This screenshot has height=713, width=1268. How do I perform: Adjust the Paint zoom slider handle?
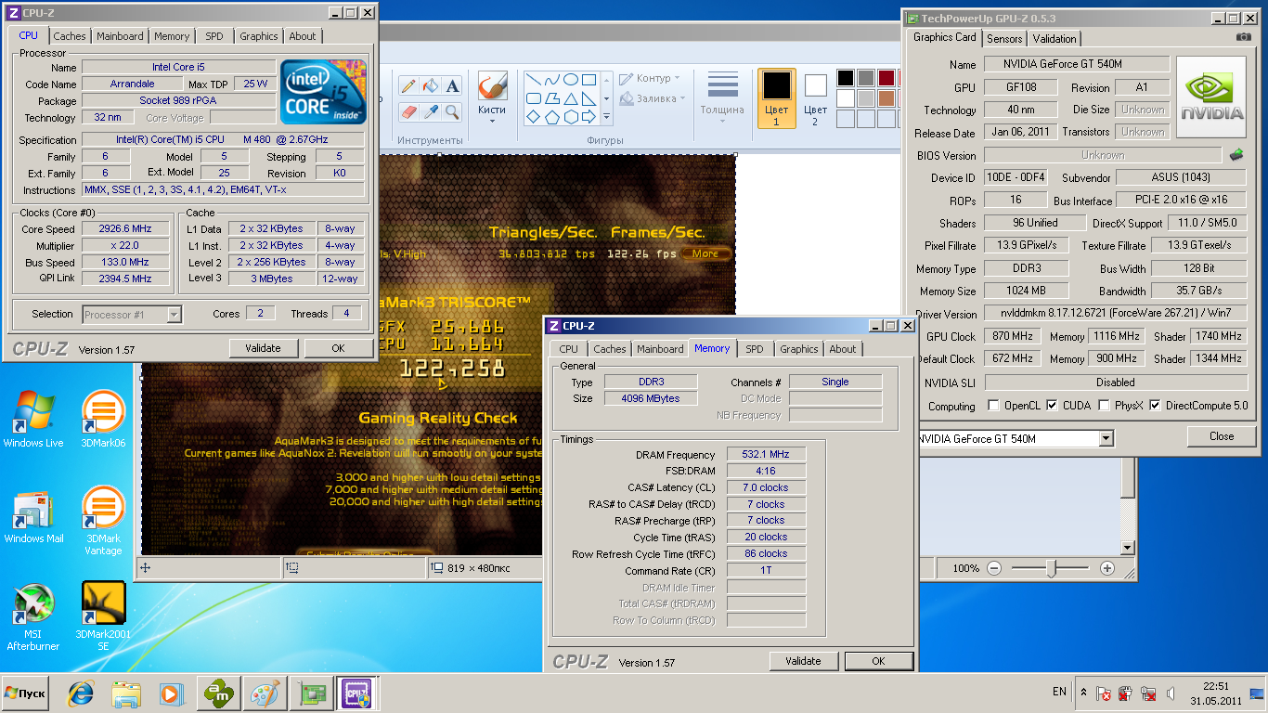tap(1052, 568)
